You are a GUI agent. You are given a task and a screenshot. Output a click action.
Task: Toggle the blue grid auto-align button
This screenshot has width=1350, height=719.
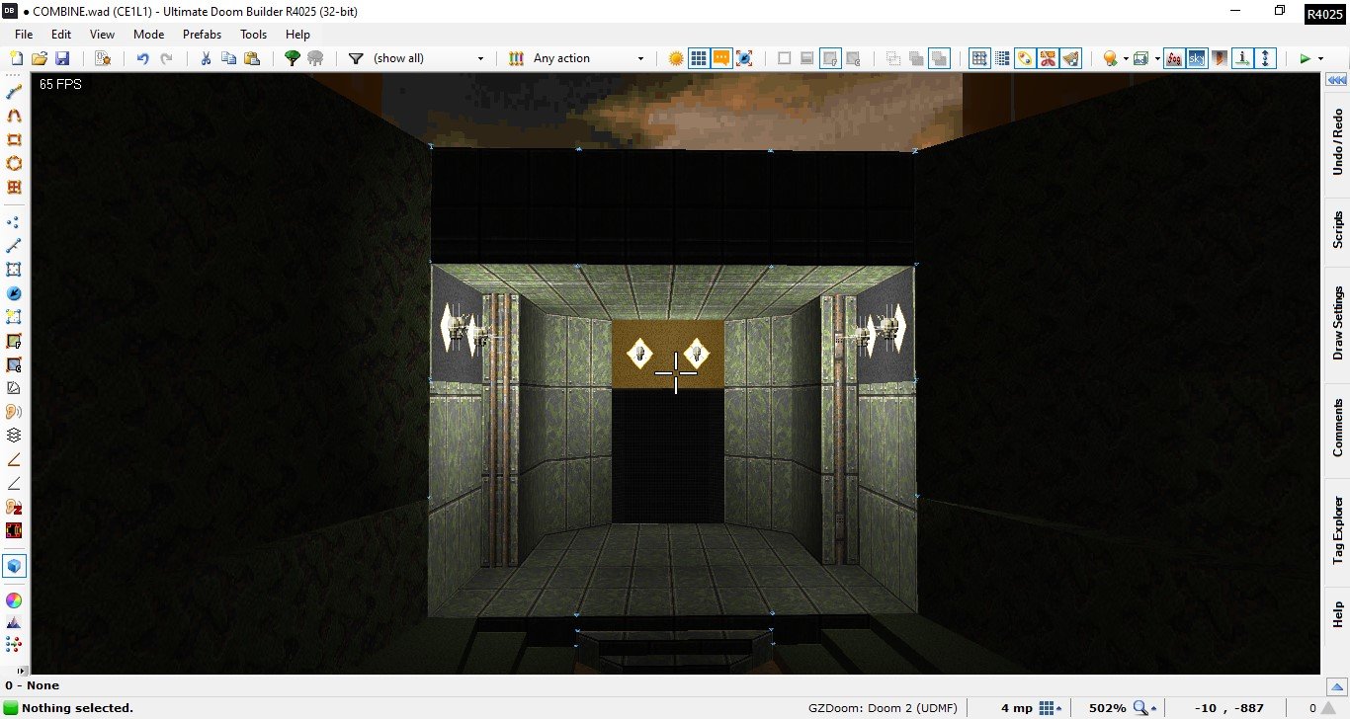click(979, 58)
